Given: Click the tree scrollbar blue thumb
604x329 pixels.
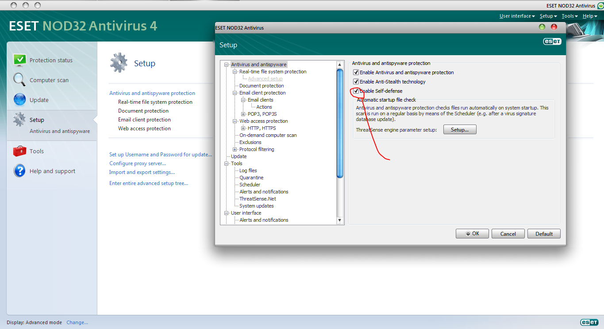Looking at the screenshot, I should point(340,124).
